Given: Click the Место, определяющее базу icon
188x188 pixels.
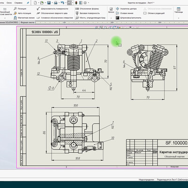Looking at the screenshot, I should (x=77, y=18).
